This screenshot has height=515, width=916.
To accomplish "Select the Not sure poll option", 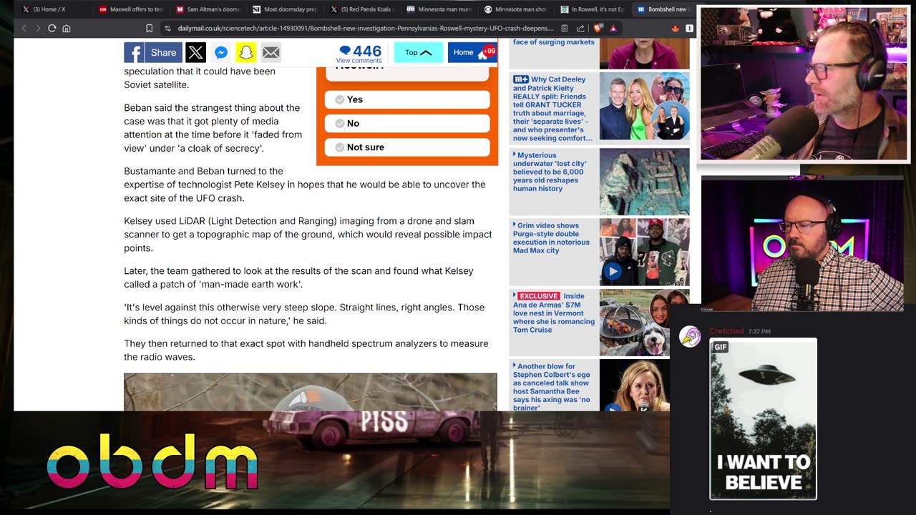I will tap(407, 147).
